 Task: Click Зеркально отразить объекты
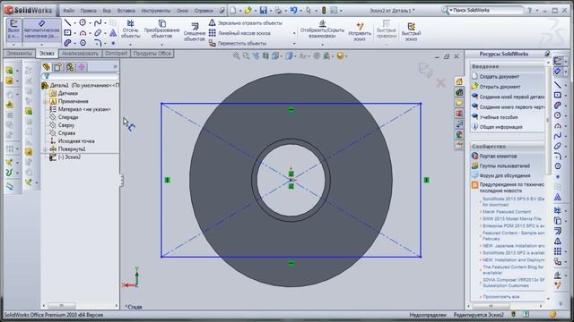coord(246,23)
